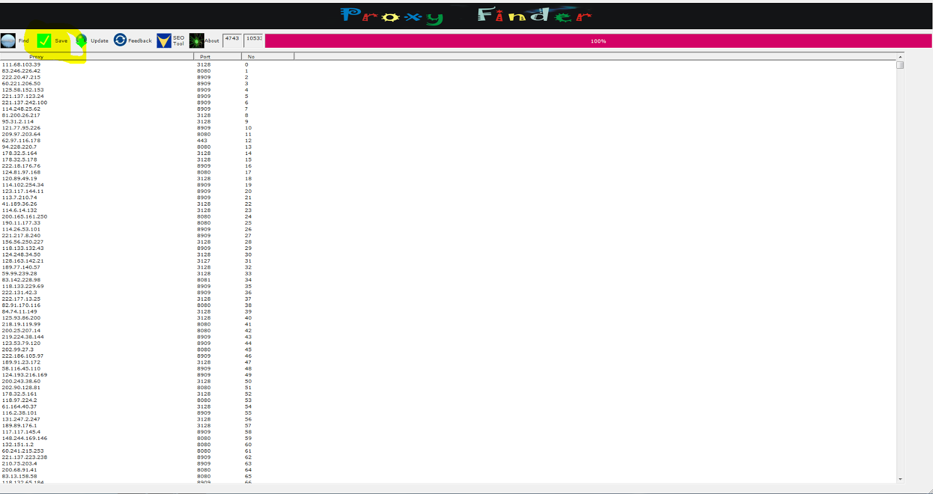Select proxy 190.11.177.33

tap(21, 223)
